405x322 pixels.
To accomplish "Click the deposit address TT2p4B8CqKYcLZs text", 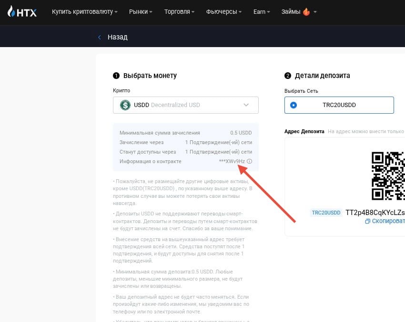I will point(375,213).
